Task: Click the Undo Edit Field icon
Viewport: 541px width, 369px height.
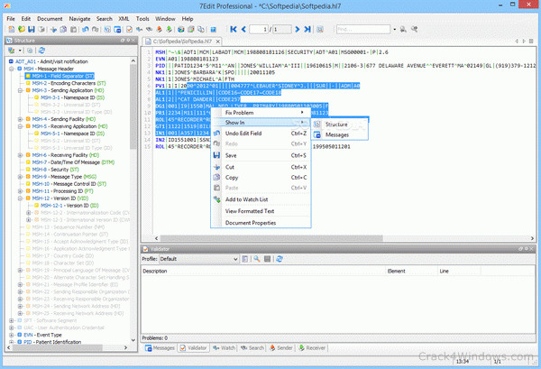Action: pyautogui.click(x=216, y=133)
